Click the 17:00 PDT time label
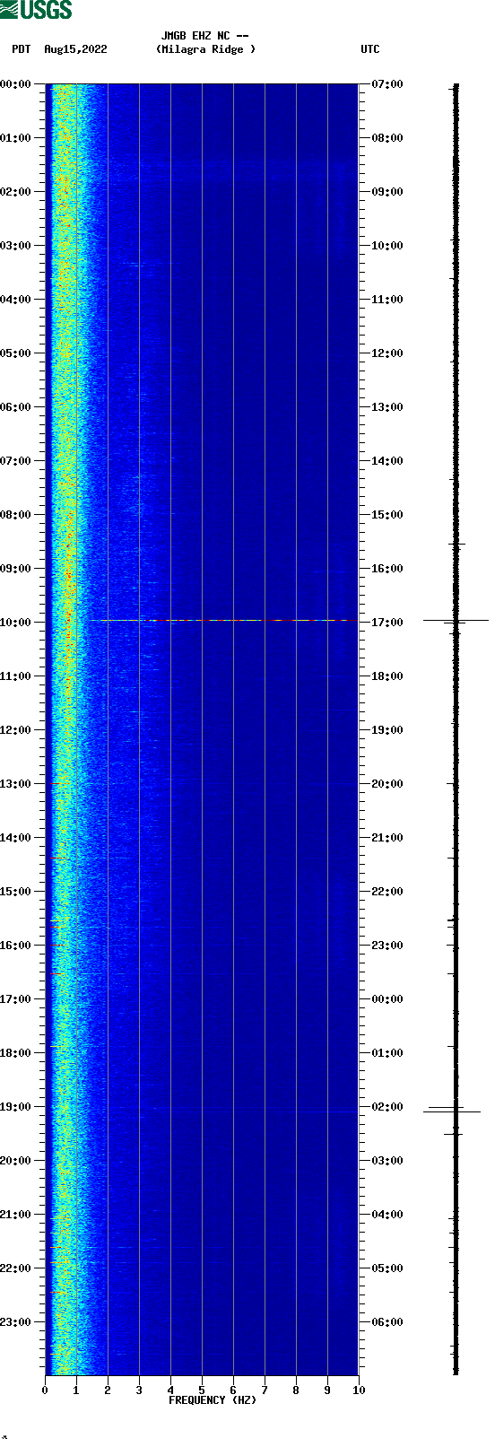 pyautogui.click(x=16, y=999)
